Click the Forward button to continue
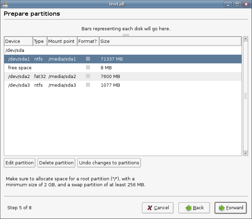This screenshot has height=219, width=252. pos(231,208)
